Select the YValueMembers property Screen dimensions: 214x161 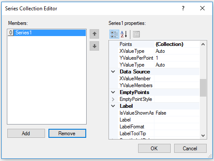[x=136, y=85]
